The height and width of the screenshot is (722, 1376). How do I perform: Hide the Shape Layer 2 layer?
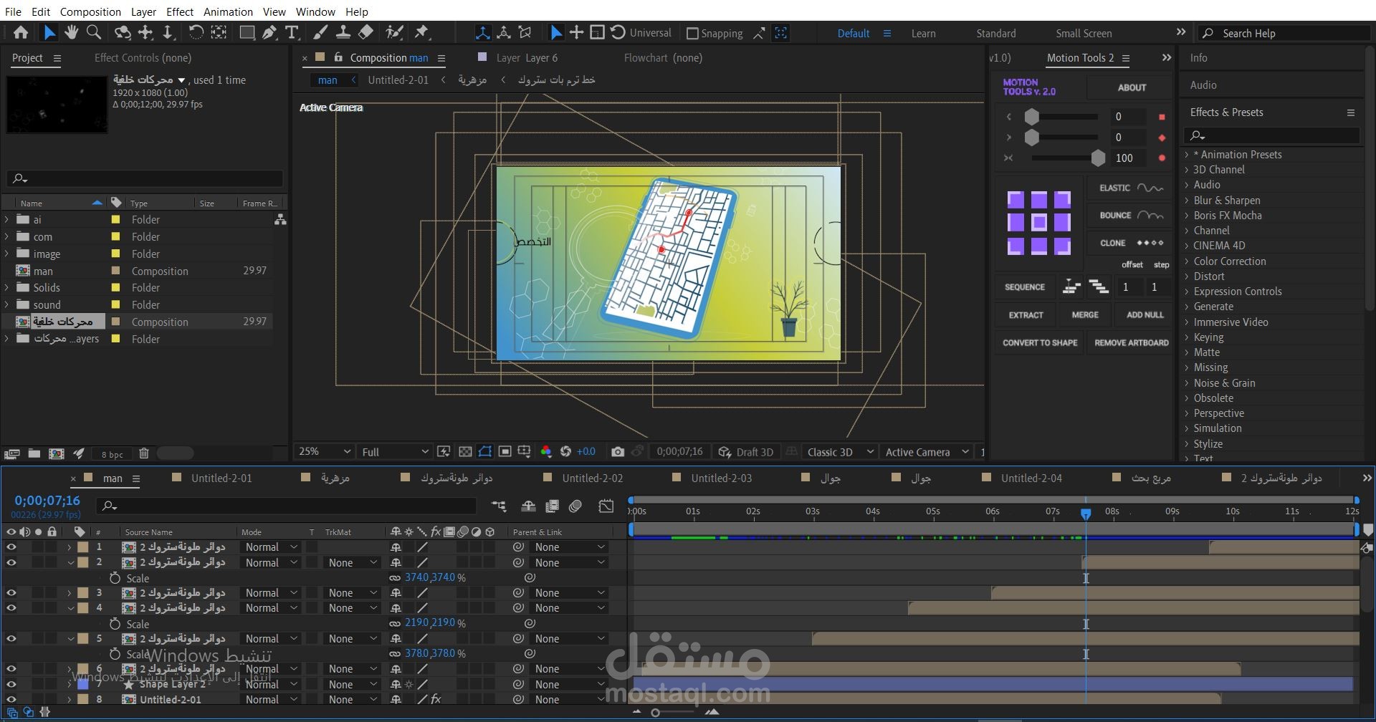pos(11,685)
